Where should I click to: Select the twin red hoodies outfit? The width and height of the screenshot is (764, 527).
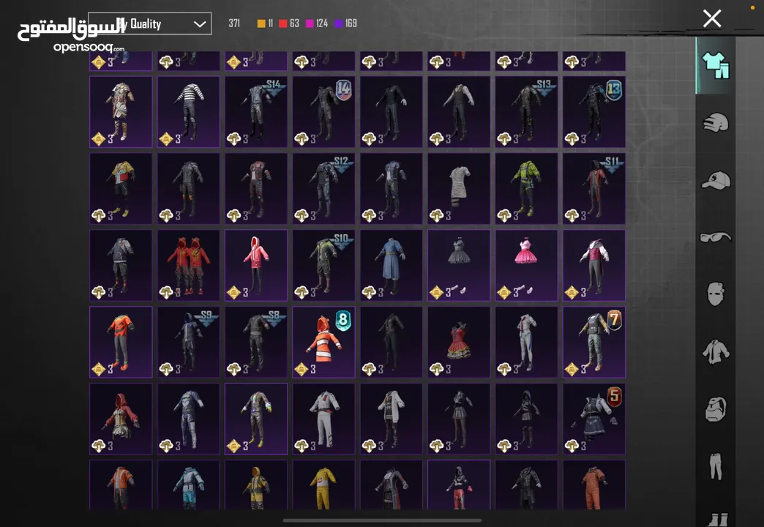point(189,266)
